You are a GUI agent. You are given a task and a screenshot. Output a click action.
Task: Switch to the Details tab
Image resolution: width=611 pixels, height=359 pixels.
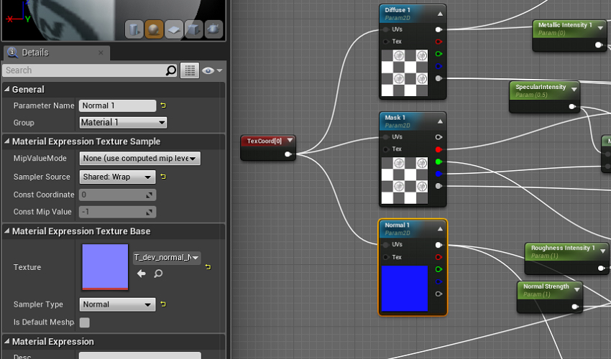[35, 52]
